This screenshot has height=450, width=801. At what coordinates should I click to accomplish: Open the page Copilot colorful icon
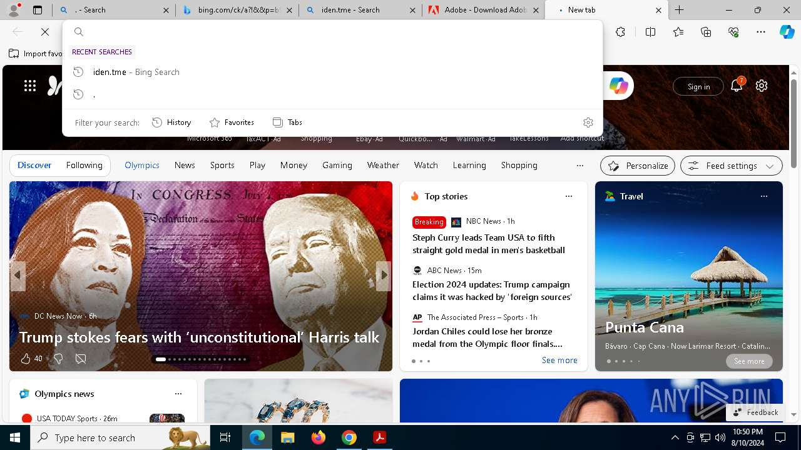[618, 86]
